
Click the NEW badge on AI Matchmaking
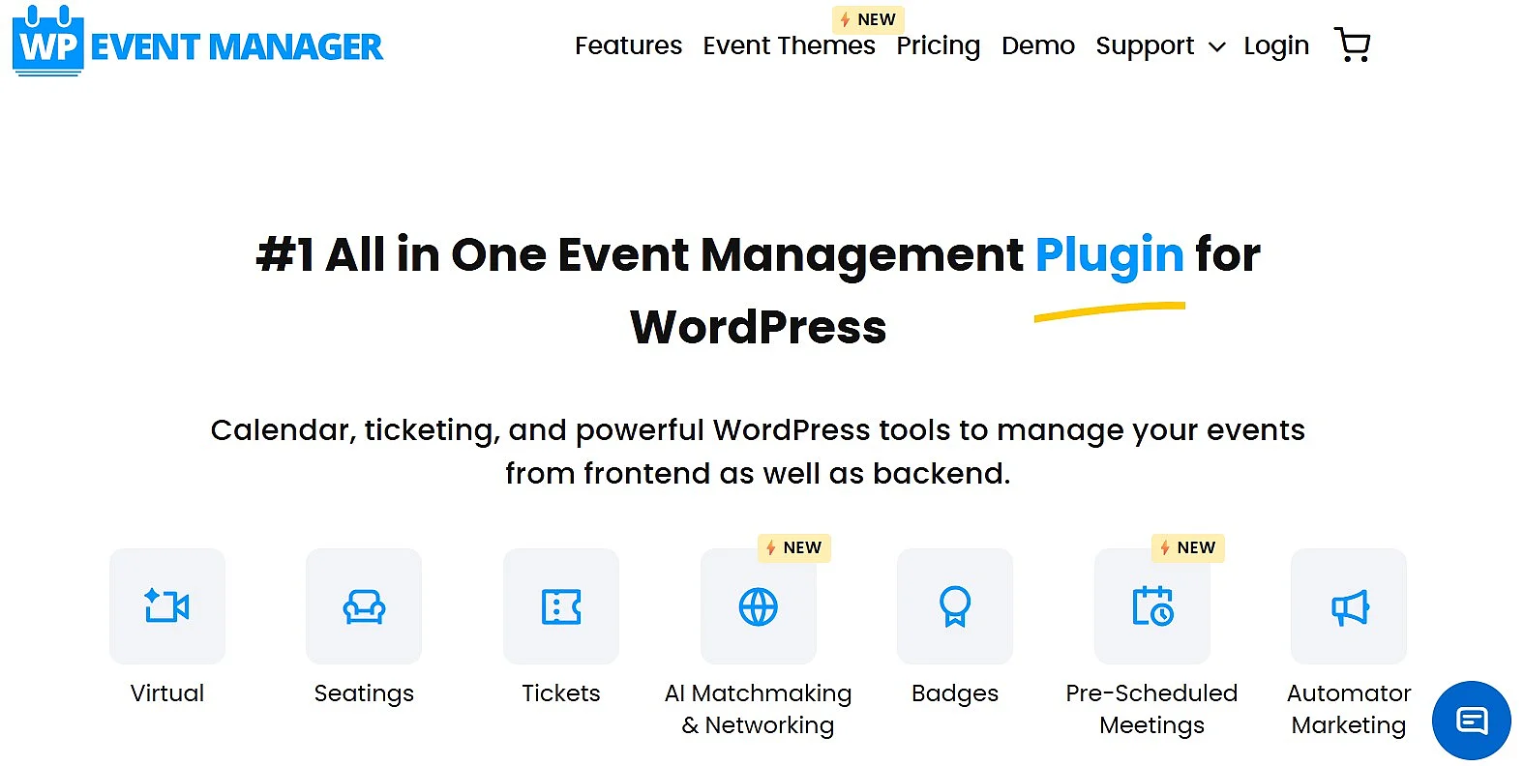click(x=793, y=547)
